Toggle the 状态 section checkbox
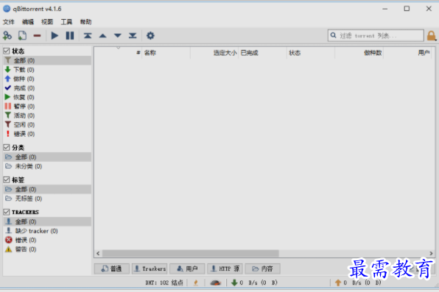The image size is (439, 292). pos(7,51)
